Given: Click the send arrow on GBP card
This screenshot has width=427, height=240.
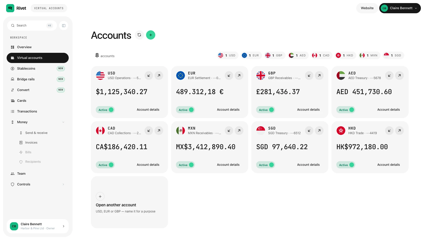Looking at the screenshot, I should coord(319,75).
